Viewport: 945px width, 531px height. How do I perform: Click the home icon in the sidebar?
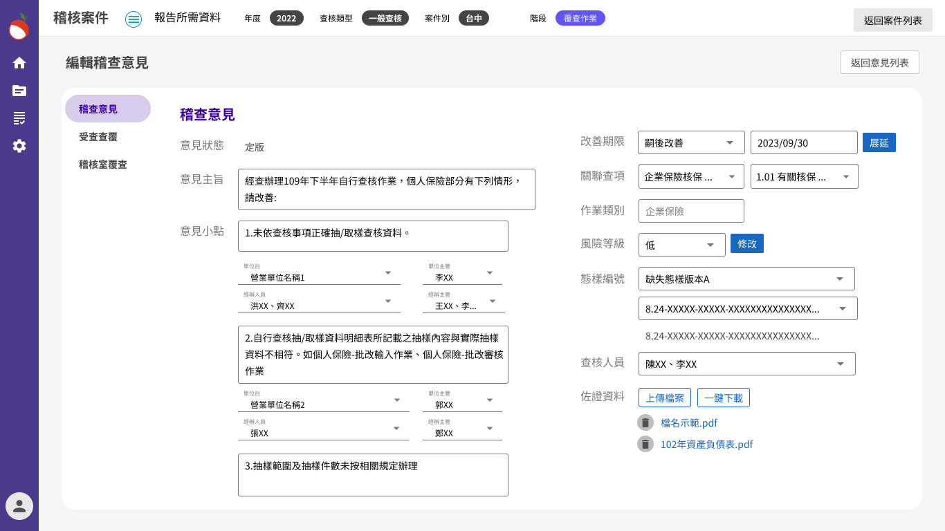tap(19, 63)
